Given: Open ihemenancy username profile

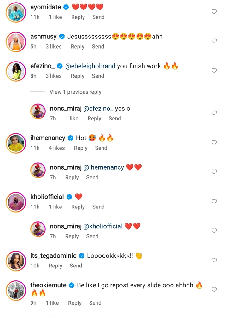Looking at the screenshot, I should (48, 138).
